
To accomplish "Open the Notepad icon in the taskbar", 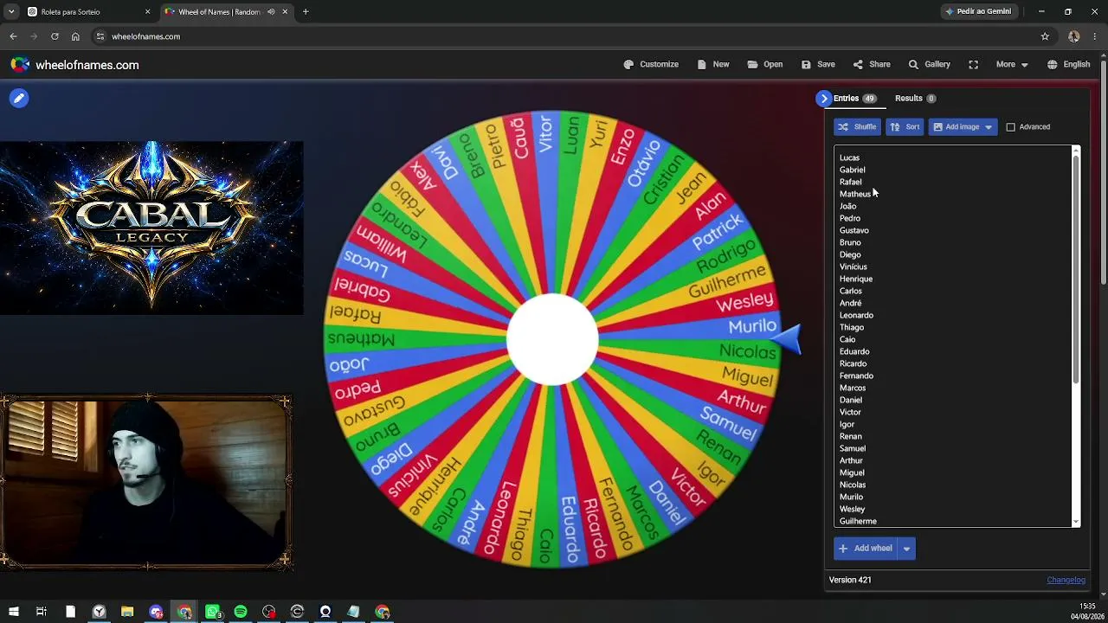I will 353,612.
